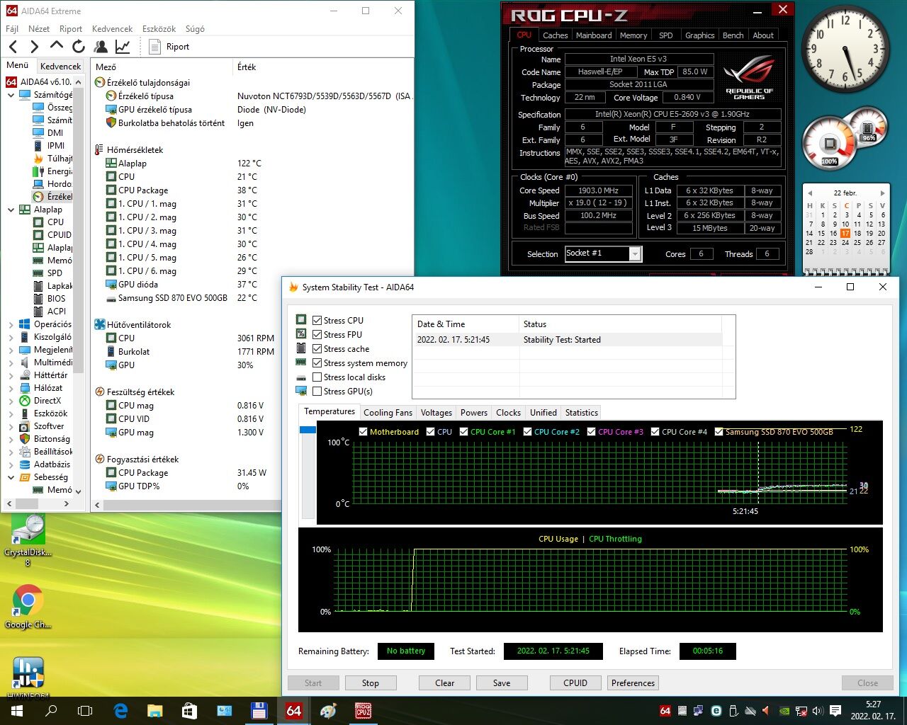Collapse the Alaplap tree node
Image resolution: width=907 pixels, height=725 pixels.
tap(11, 210)
